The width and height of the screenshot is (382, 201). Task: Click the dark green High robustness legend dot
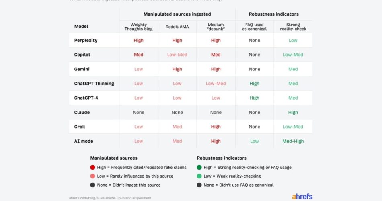pyautogui.click(x=199, y=167)
